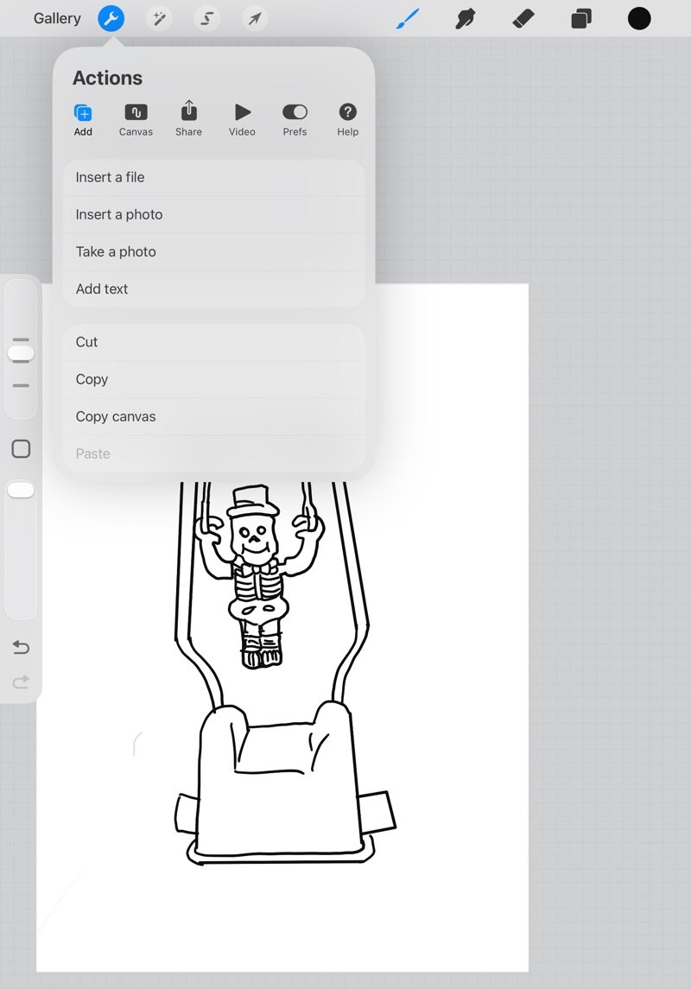This screenshot has width=691, height=989.
Task: Click the brush size slider handle
Action: click(21, 352)
